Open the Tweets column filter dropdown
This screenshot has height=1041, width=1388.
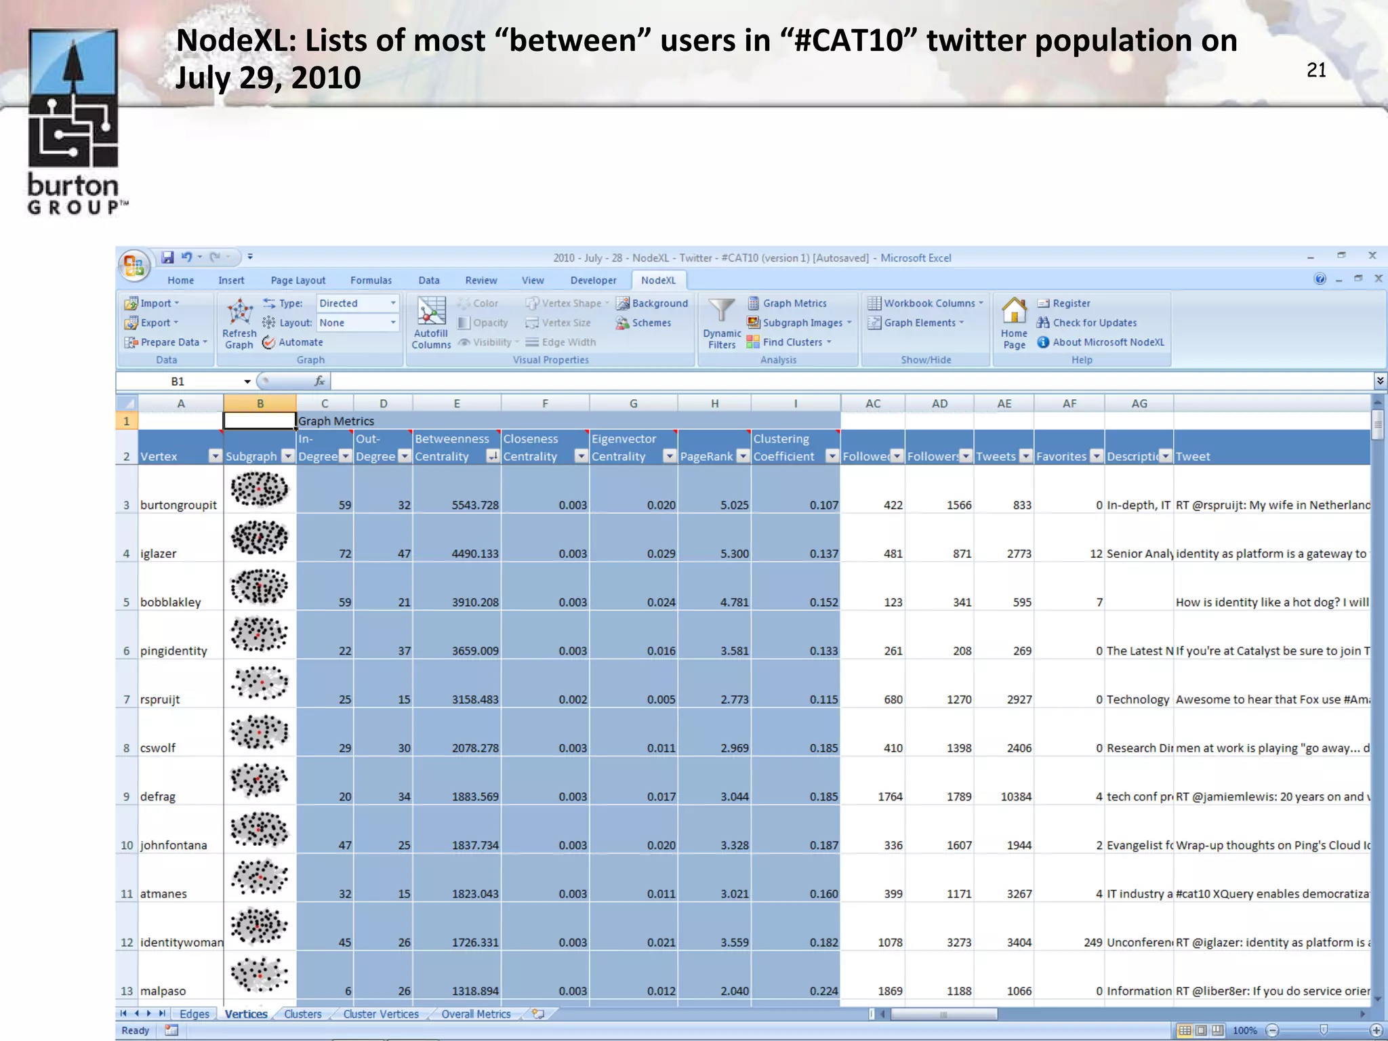[1026, 456]
